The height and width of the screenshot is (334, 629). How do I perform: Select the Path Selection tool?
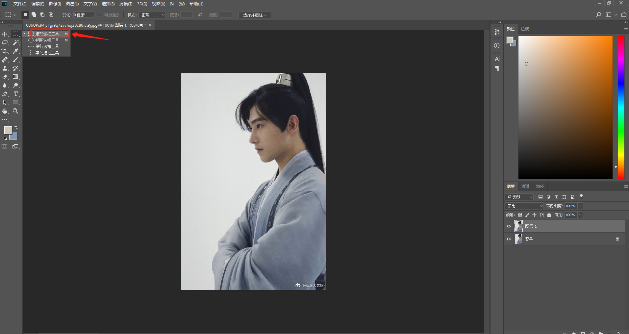coord(5,102)
